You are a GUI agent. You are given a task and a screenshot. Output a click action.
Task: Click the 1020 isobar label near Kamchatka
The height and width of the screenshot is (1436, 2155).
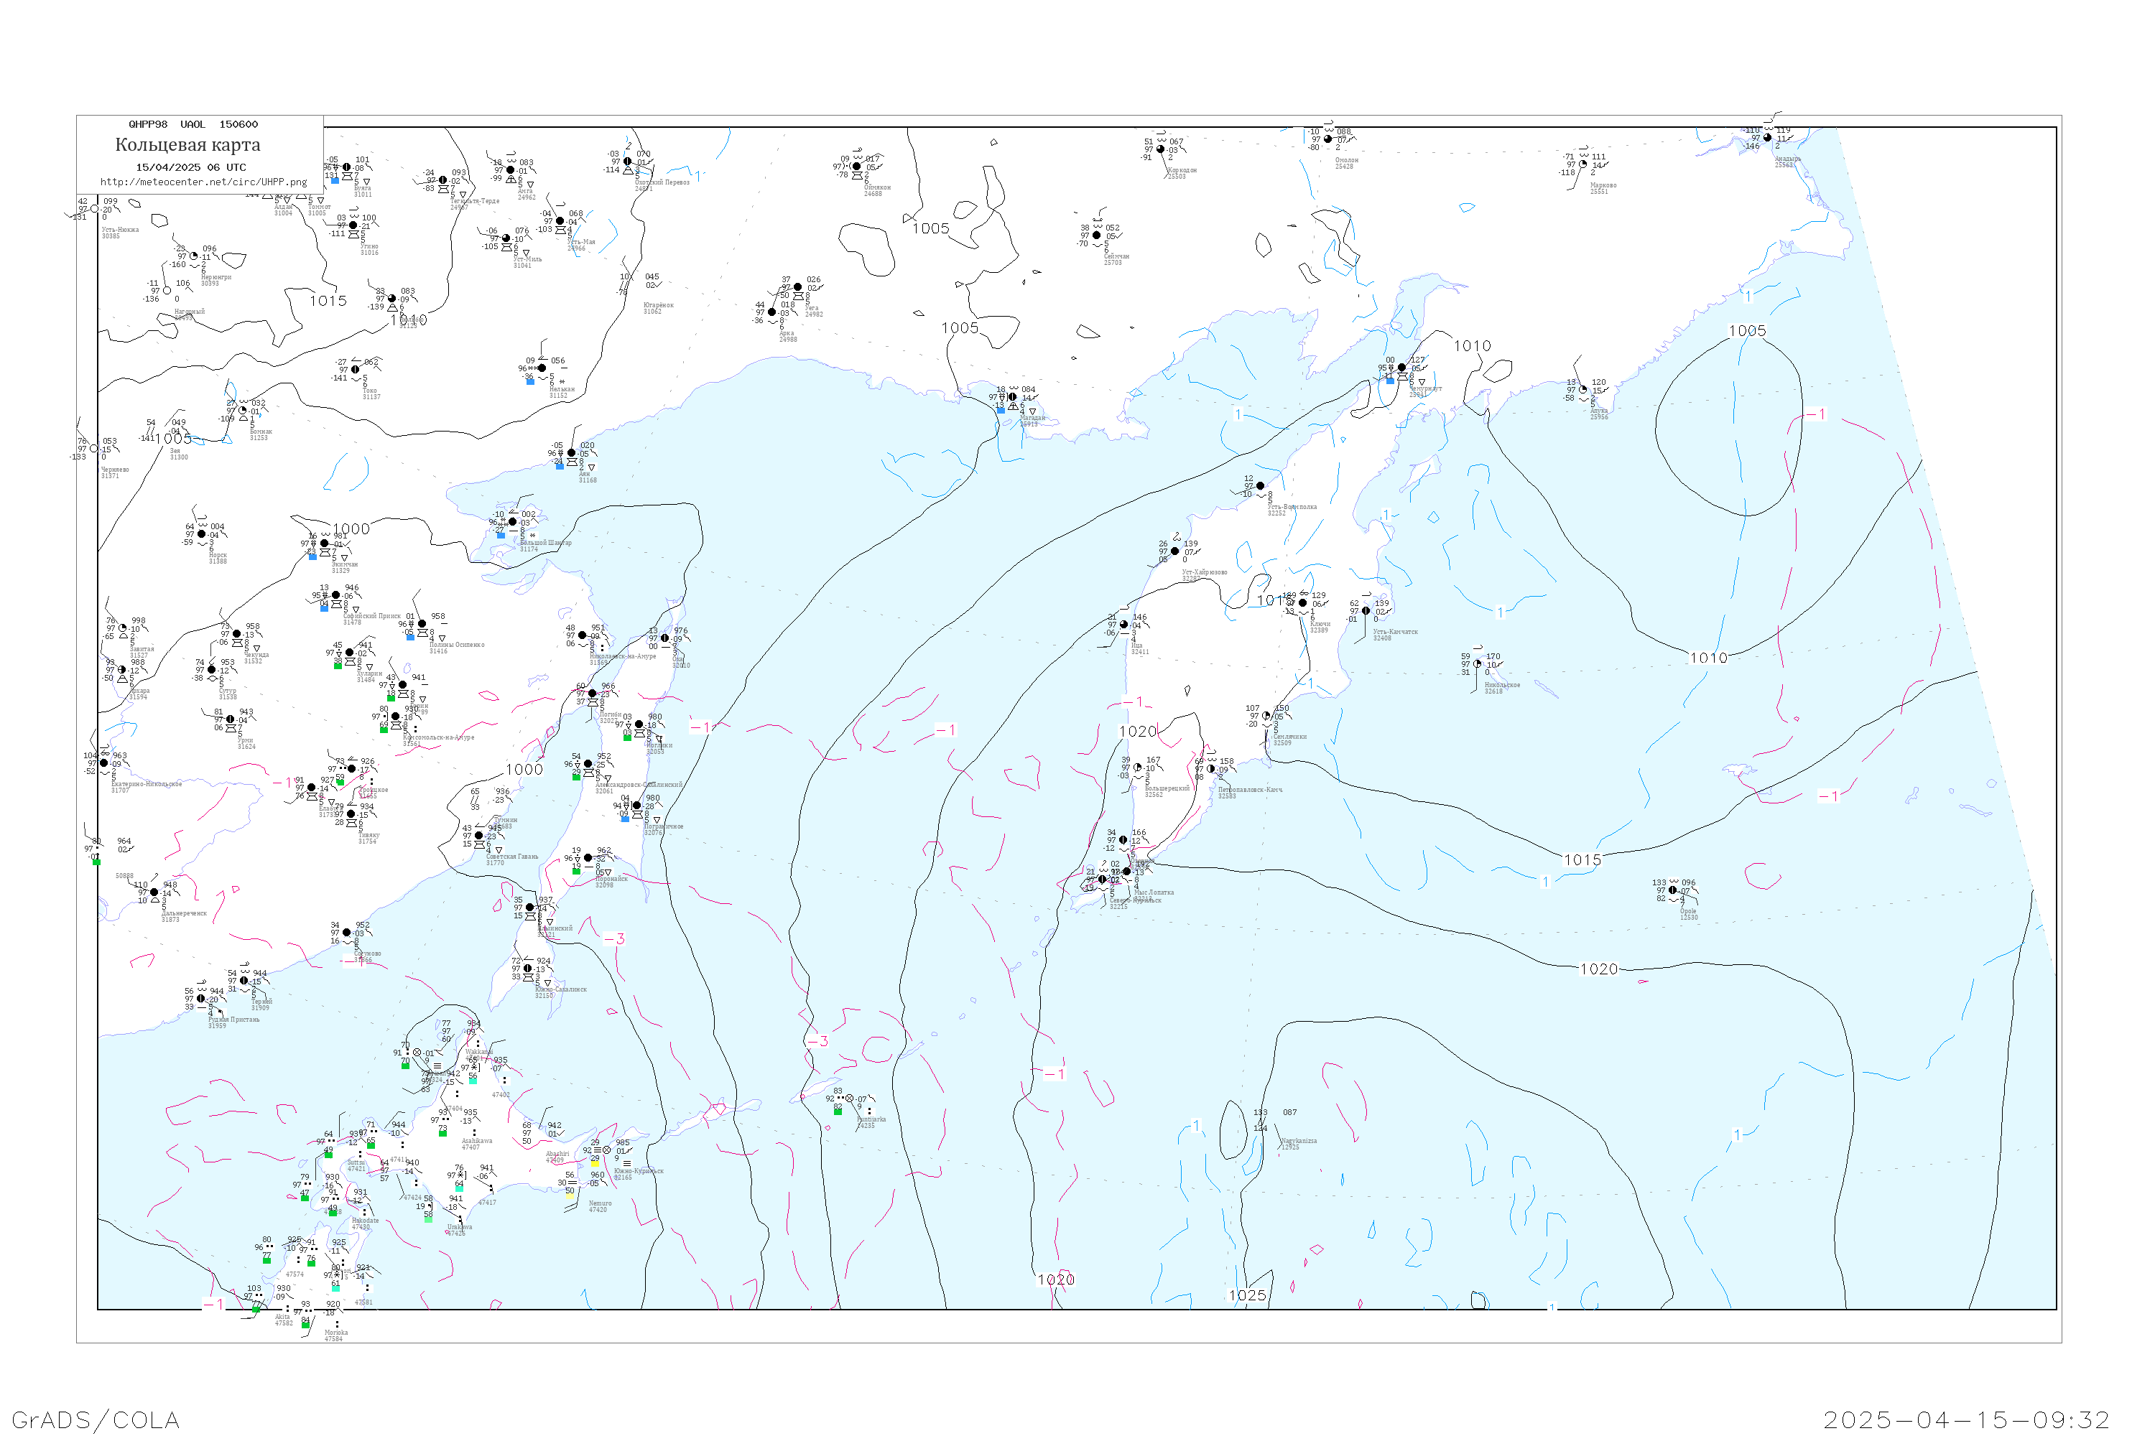point(1137,731)
